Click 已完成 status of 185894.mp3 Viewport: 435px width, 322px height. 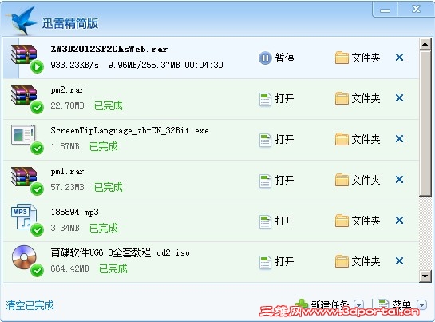[x=104, y=228]
